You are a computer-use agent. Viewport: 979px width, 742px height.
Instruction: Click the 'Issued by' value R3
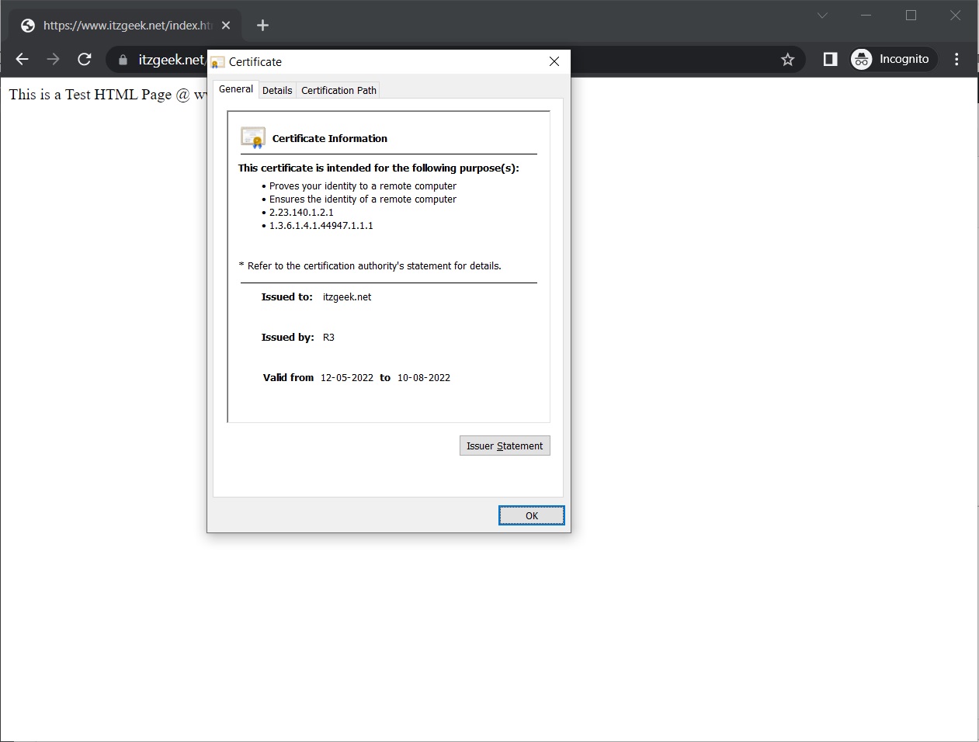click(328, 338)
